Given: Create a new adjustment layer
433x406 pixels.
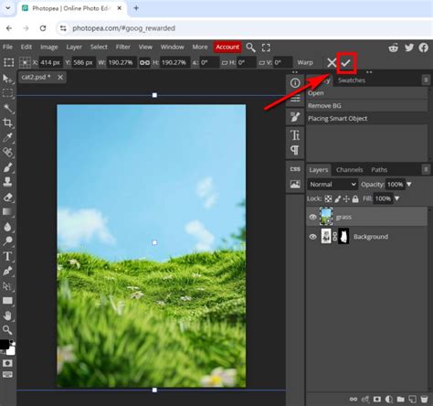Looking at the screenshot, I should click(x=389, y=399).
